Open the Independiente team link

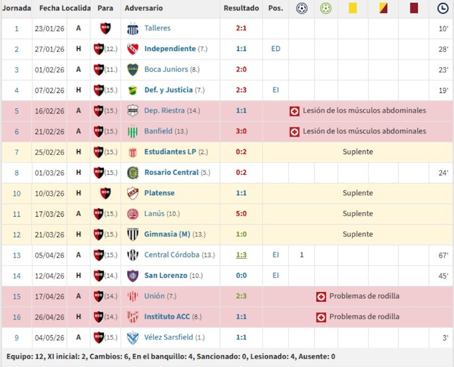(170, 49)
